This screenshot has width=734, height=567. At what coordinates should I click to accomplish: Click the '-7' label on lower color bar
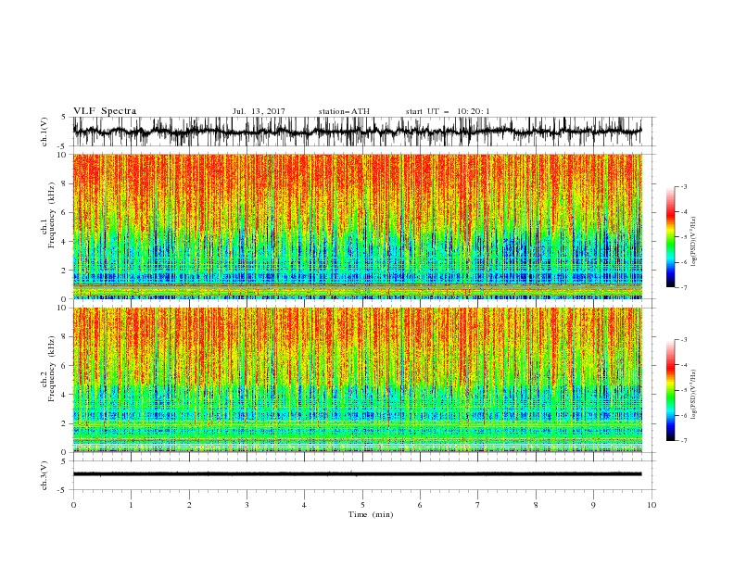click(683, 441)
